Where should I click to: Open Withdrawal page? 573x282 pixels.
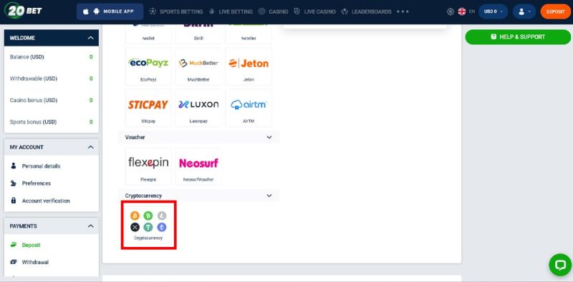35,262
